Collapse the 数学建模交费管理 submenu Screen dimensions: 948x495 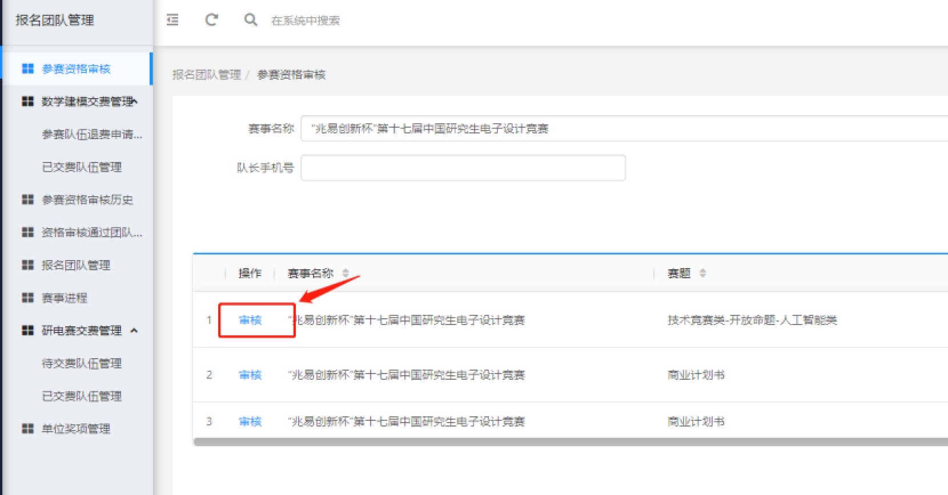[135, 102]
